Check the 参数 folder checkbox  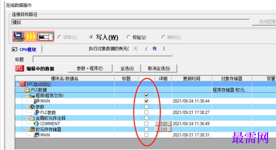[146, 106]
